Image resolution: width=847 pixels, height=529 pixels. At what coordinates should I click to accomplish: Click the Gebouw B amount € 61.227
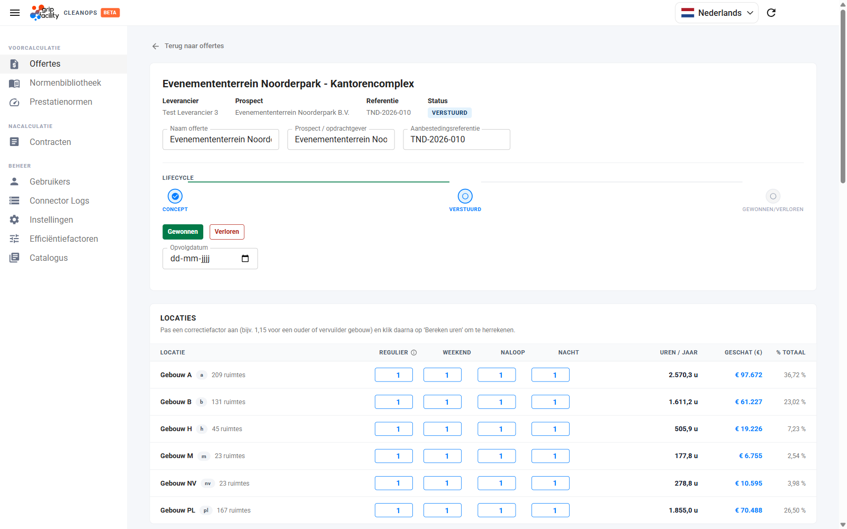749,402
